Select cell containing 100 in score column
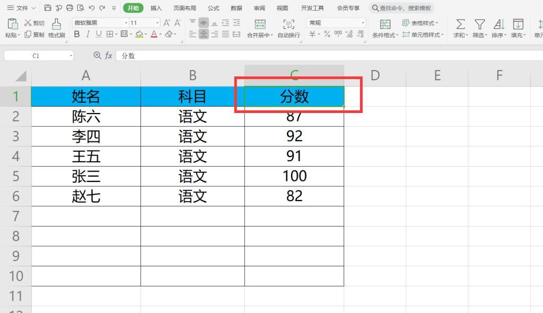543x313 pixels. click(x=294, y=176)
